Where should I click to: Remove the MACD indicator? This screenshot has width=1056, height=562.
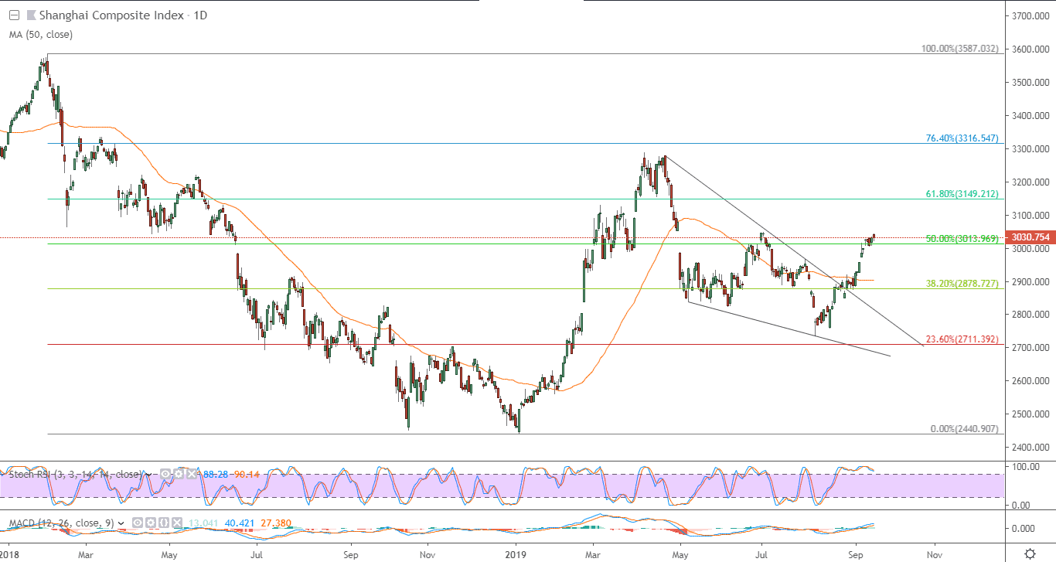coord(177,523)
